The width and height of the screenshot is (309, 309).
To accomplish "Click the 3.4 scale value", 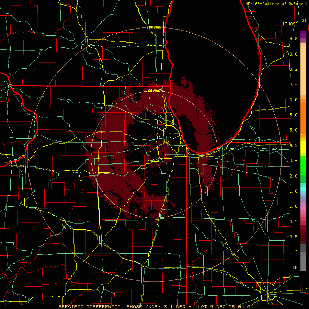I will (x=294, y=161).
